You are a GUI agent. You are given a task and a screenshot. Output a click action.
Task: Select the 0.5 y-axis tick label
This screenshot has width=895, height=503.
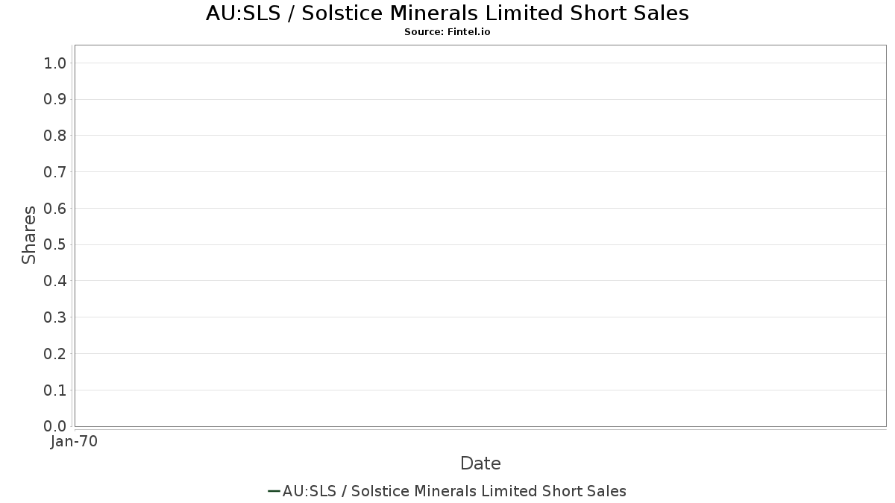pos(56,244)
